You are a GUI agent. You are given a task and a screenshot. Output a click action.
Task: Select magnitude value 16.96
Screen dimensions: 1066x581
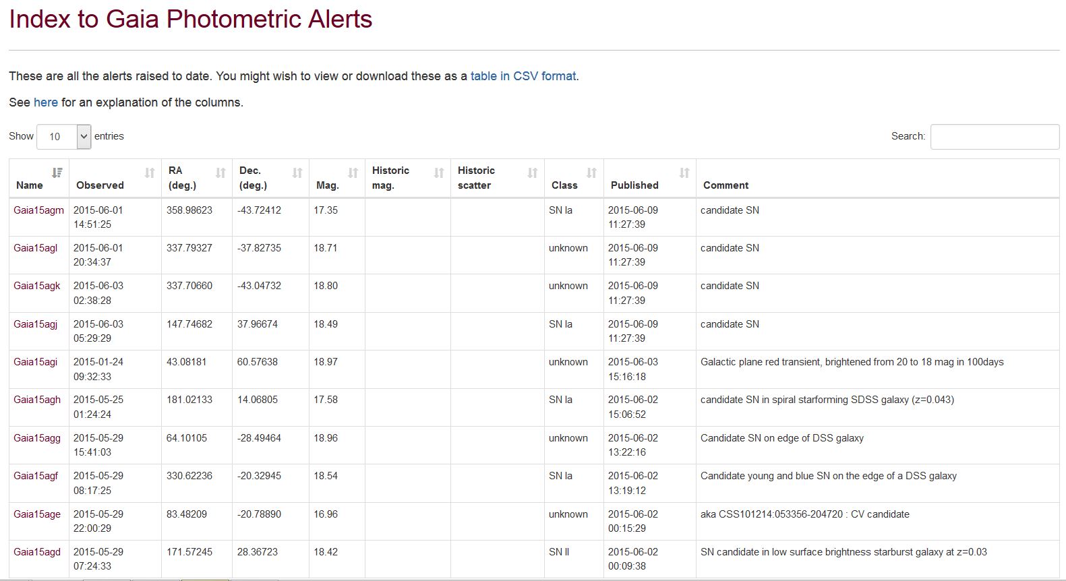[x=326, y=514]
